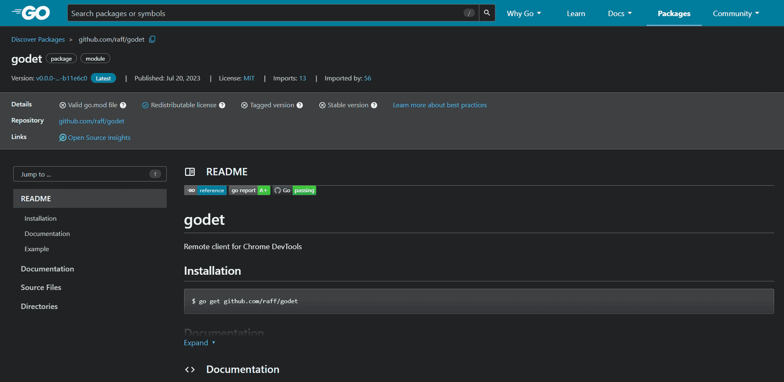Open github.com/raff/godet repository link
Viewport: 784px width, 382px height.
pos(92,121)
